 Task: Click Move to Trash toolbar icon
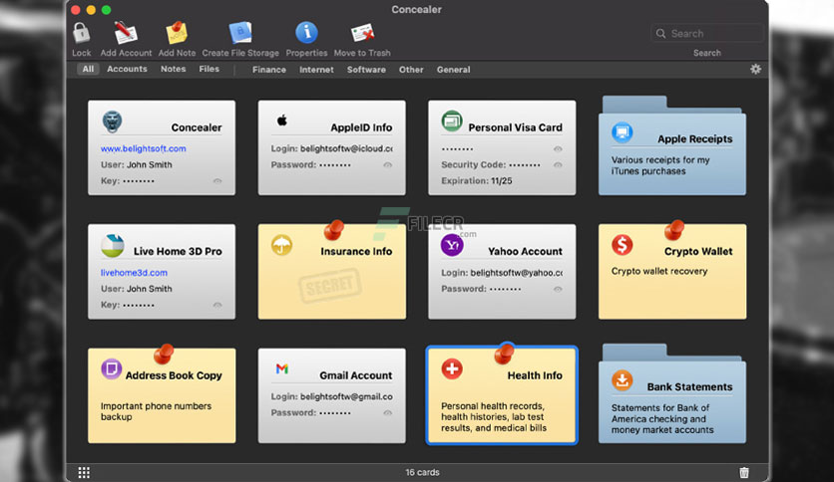pos(362,34)
